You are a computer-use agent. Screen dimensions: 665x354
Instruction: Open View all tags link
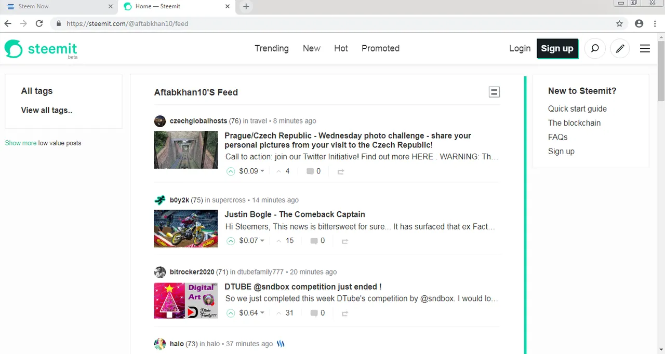[47, 110]
